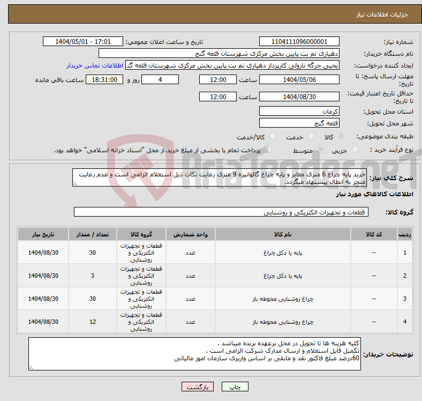
Task: Click چراغ روشنایی محوطه باز in row 3
Action: (x=283, y=299)
